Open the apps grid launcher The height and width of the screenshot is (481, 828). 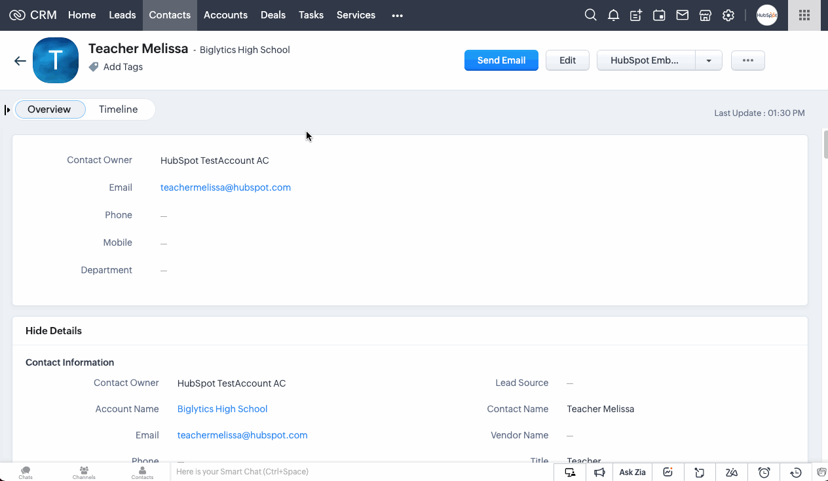pos(804,15)
